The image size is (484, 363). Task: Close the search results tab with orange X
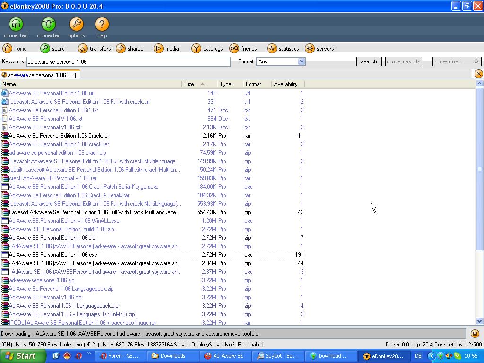pos(478,74)
